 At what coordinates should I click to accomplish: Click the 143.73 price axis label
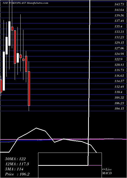[119, 5]
